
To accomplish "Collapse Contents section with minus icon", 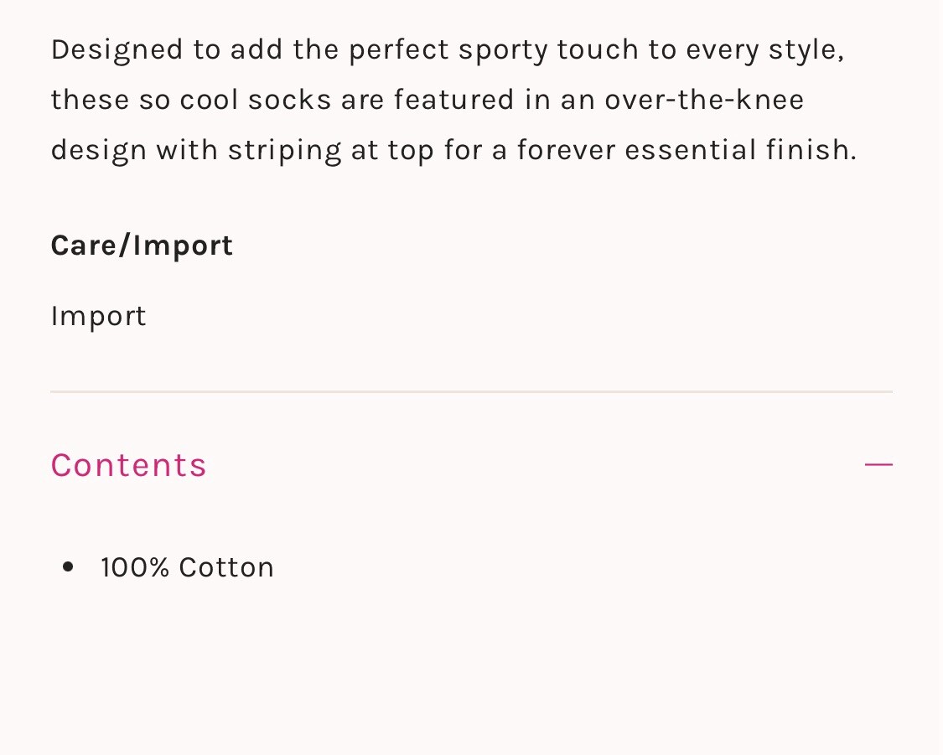I will pos(878,464).
